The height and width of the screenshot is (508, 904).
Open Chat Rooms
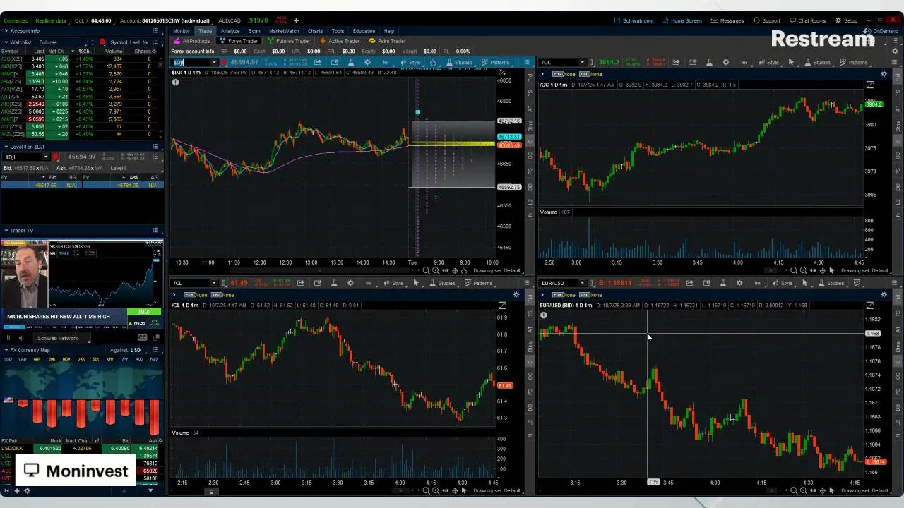pyautogui.click(x=808, y=20)
